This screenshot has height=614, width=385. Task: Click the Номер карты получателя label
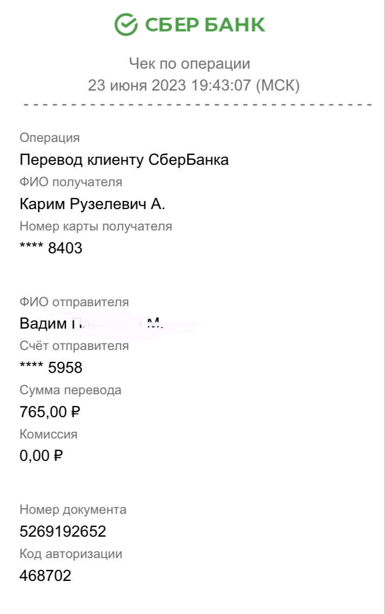[96, 226]
